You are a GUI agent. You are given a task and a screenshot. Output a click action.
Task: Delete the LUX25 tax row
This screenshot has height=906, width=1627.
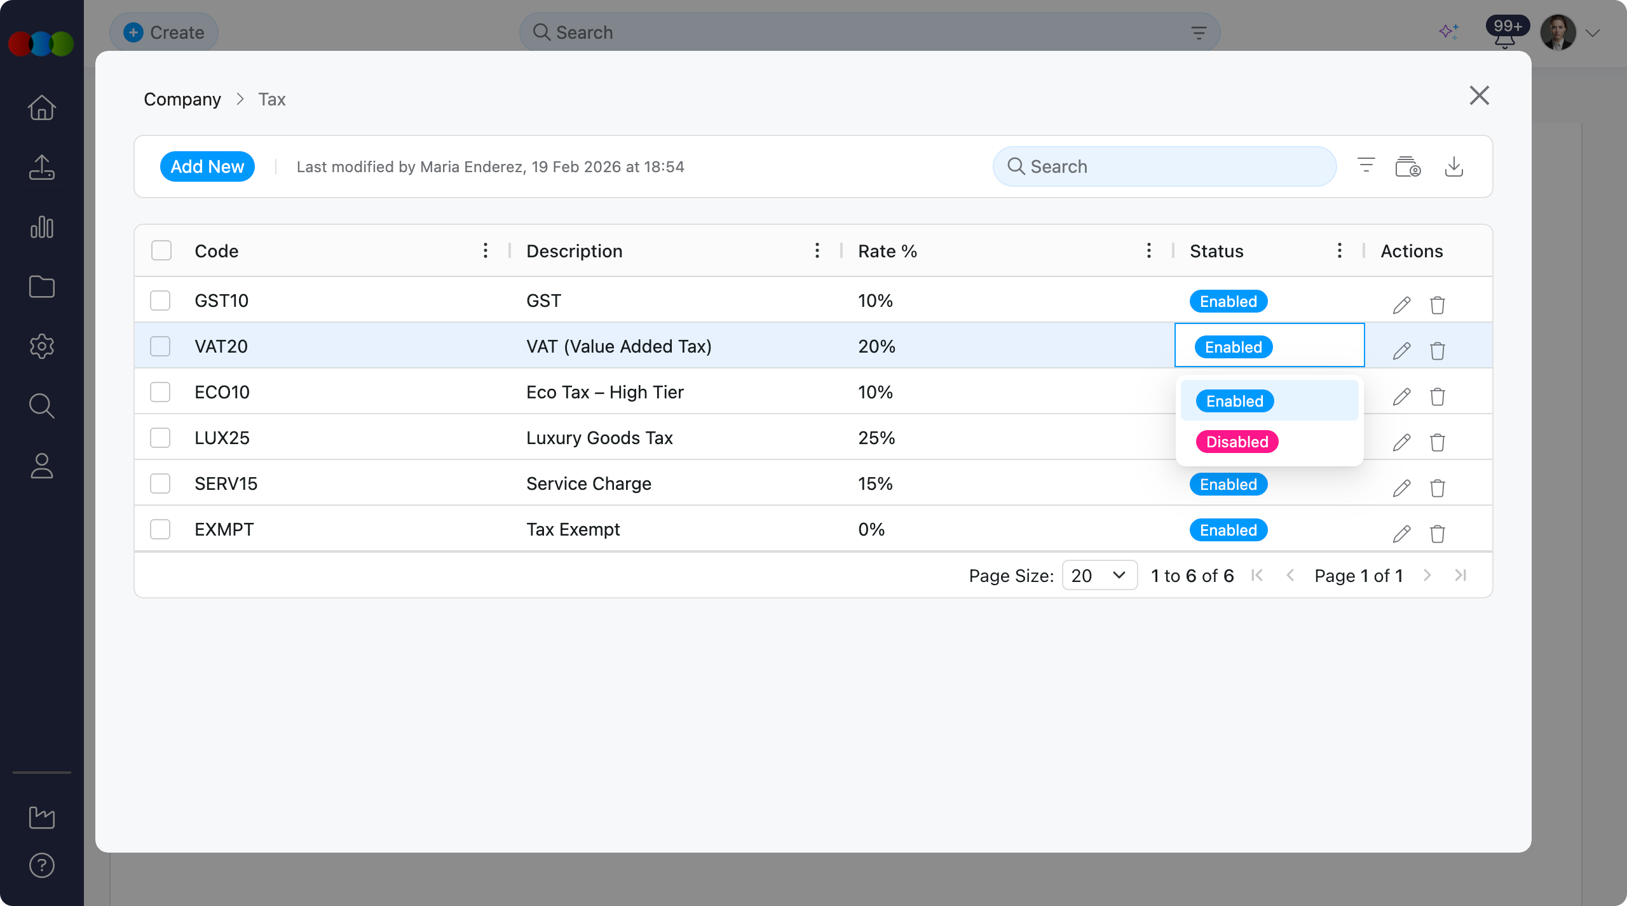[x=1438, y=442]
